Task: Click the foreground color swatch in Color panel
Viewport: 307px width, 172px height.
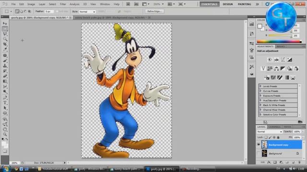Action: click(x=260, y=26)
